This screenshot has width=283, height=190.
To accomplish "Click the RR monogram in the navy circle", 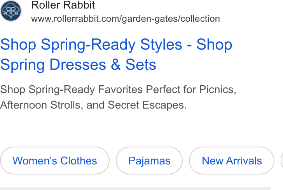I will 11,11.
